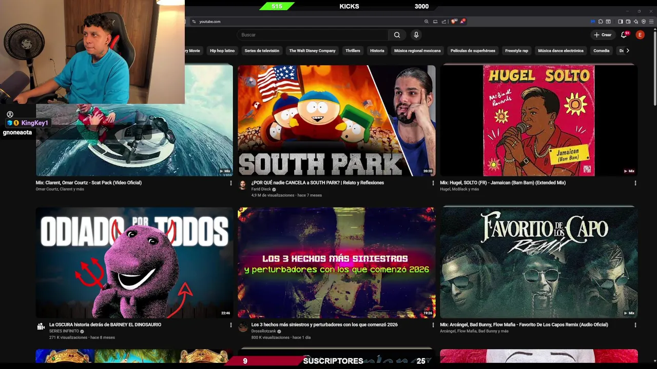Select the Hip hop latino chip
Image resolution: width=657 pixels, height=369 pixels.
click(x=222, y=51)
